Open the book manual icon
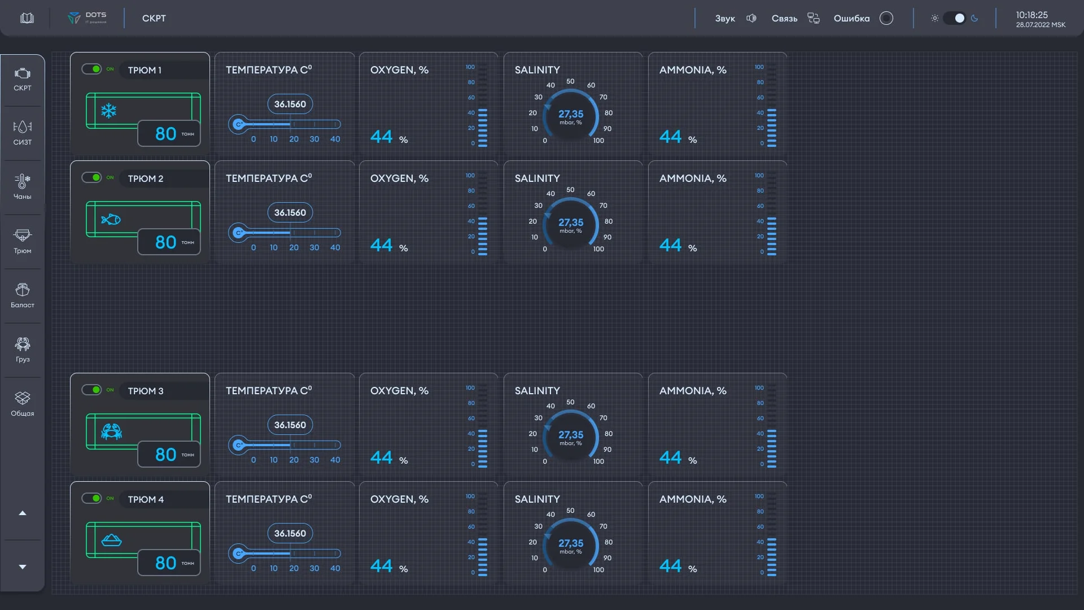Viewport: 1084px width, 610px height. pyautogui.click(x=27, y=18)
